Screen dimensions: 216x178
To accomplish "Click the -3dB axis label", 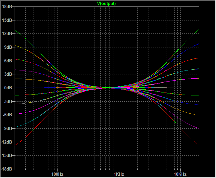I will [7, 101].
